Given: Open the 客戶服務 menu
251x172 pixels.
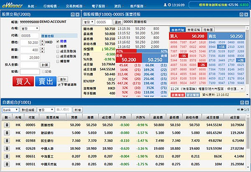Looking at the screenshot, I should (138, 6).
